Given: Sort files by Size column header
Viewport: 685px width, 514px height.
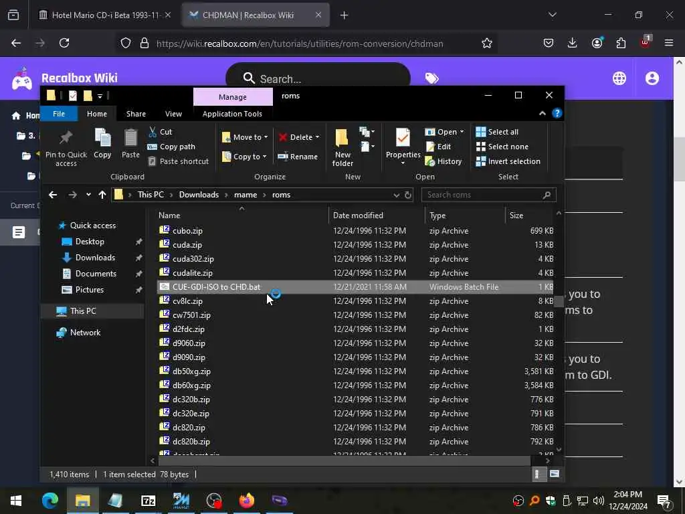Looking at the screenshot, I should click(x=516, y=215).
